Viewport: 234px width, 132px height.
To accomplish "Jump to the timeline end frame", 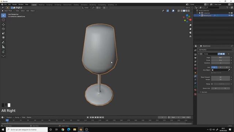I will (x=103, y=117).
